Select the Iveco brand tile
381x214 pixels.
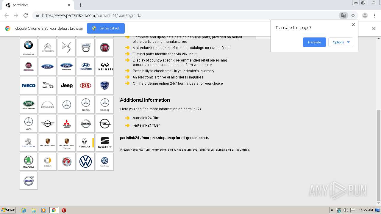coord(29,86)
